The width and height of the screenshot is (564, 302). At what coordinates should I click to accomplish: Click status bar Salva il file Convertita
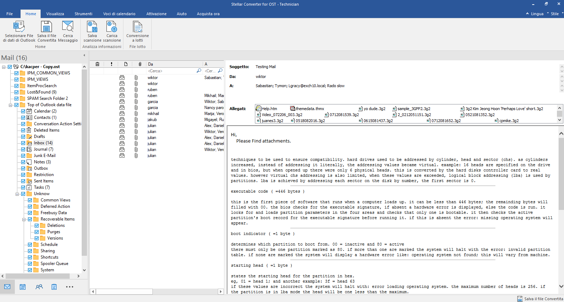[x=540, y=299]
